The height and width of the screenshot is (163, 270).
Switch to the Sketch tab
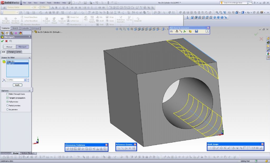(15, 28)
